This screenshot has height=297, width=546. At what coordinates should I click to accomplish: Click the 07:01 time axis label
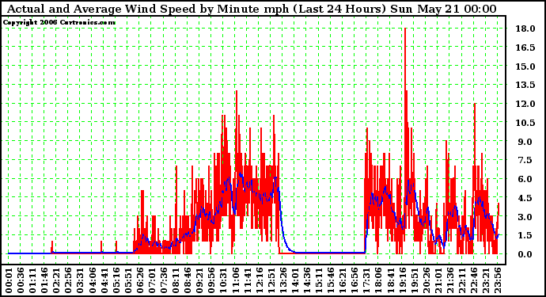152,280
